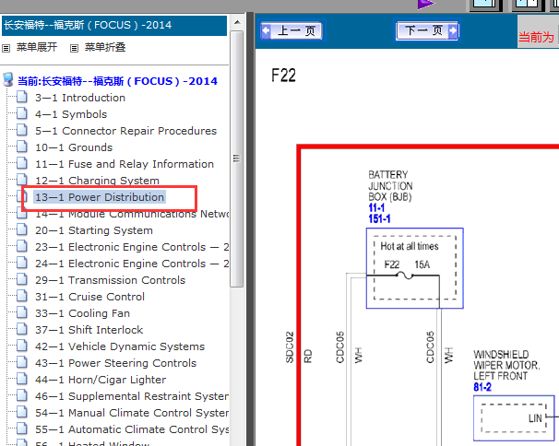
Task: Click the F22 15A fuse symbol
Action: (x=405, y=276)
